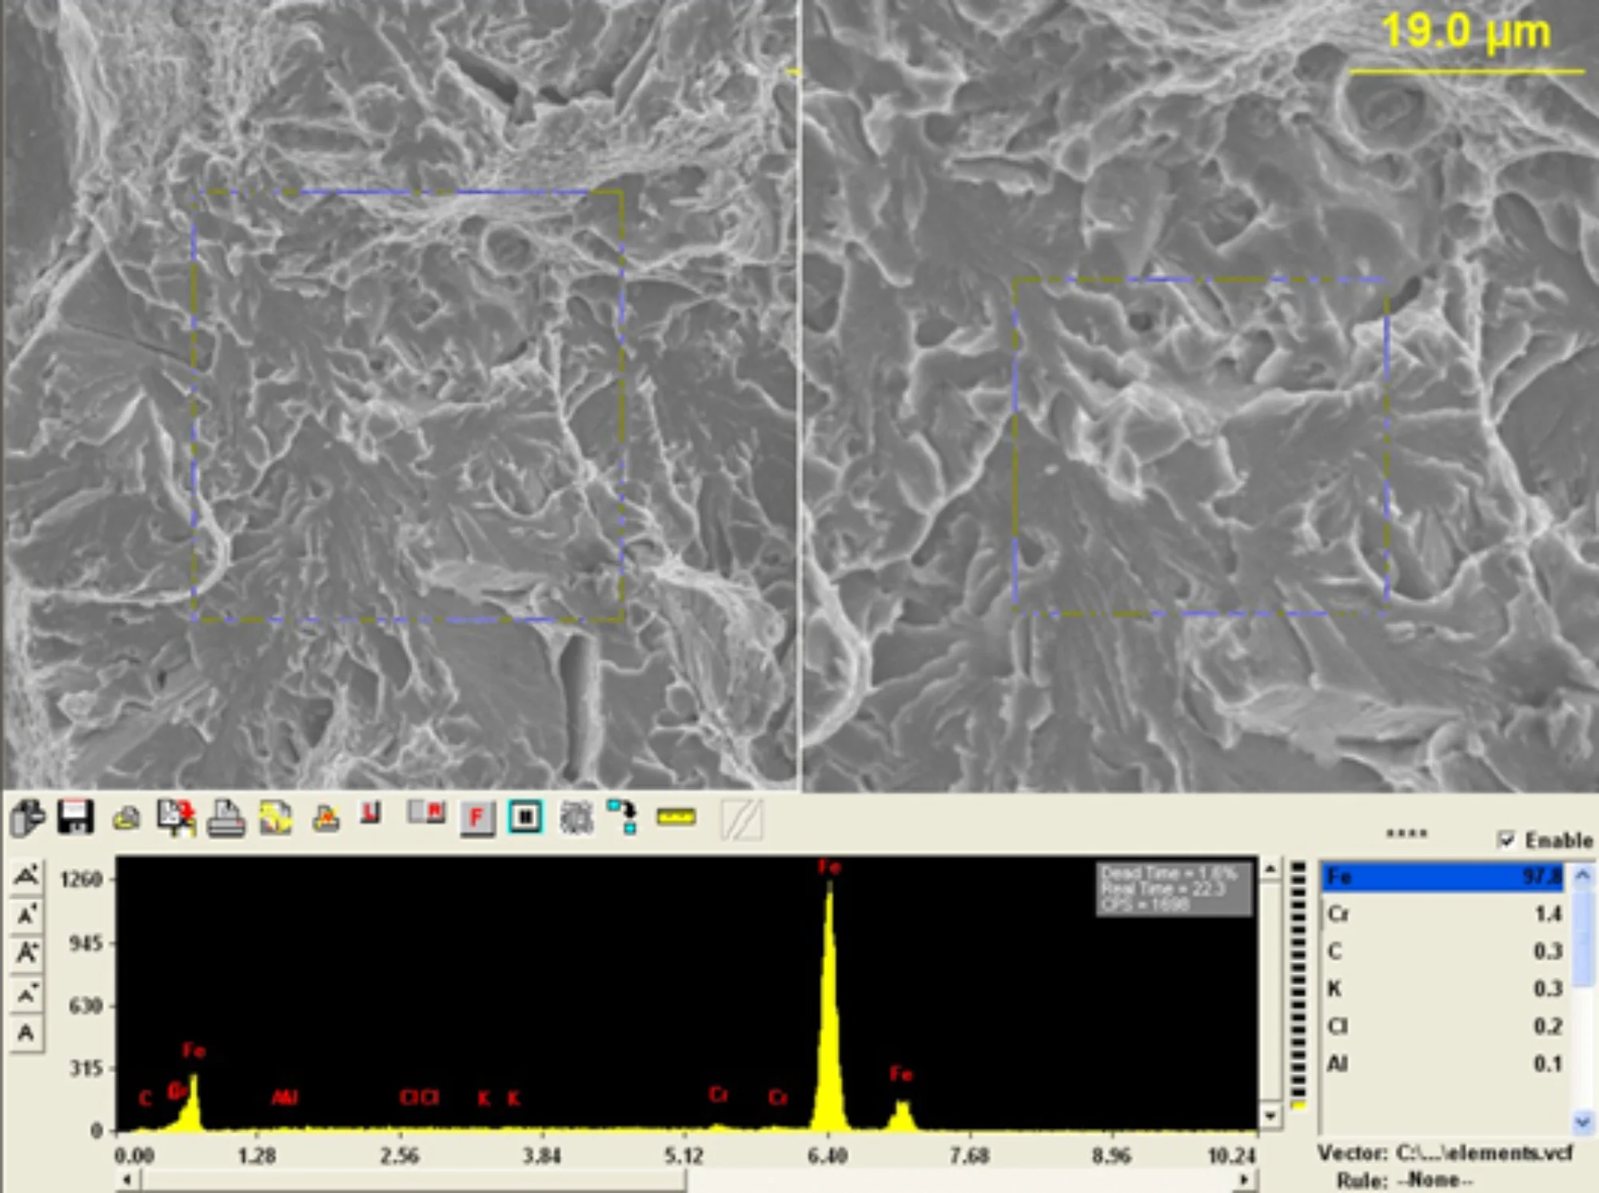Click the first toolbar icon beside save
1599x1193 pixels.
[x=28, y=818]
